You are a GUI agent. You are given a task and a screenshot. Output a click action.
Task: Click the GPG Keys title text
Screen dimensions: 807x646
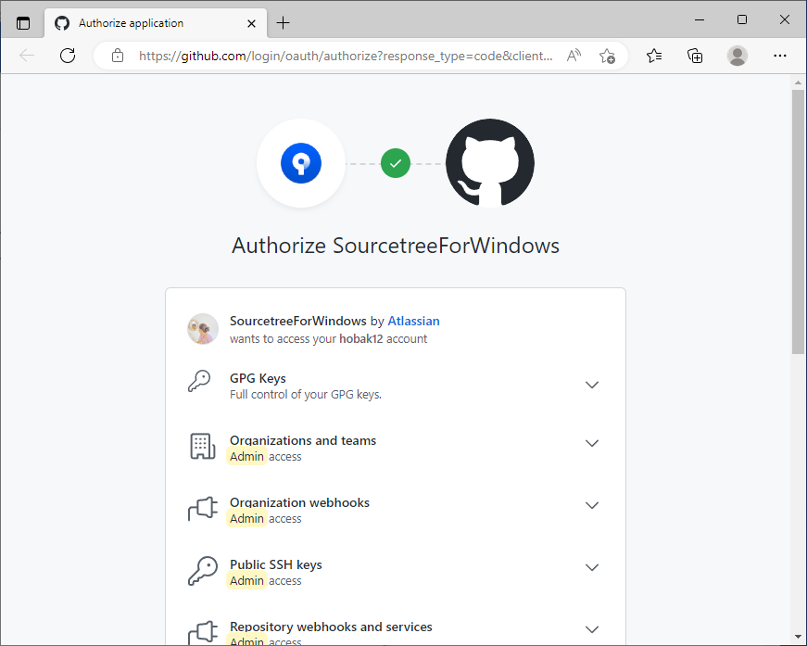pyautogui.click(x=258, y=378)
